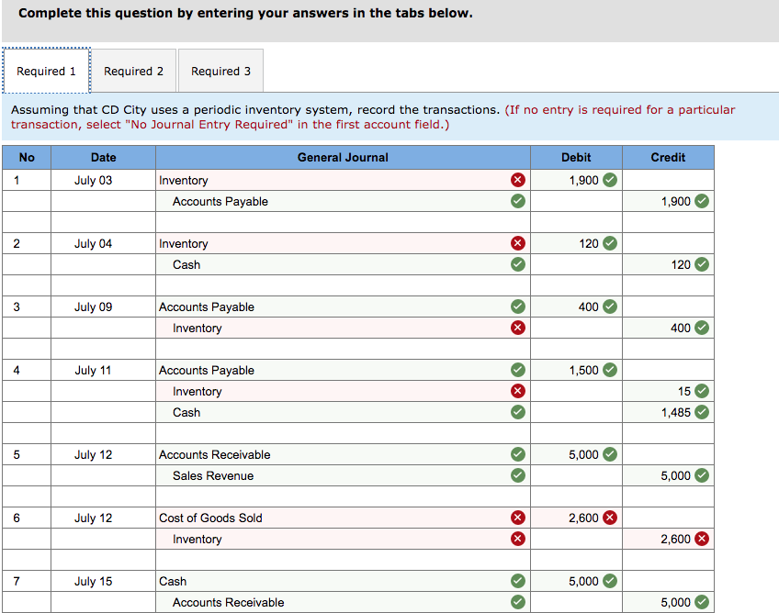The width and height of the screenshot is (779, 613).
Task: Click red X next to 2,600 debit
Action: point(610,518)
